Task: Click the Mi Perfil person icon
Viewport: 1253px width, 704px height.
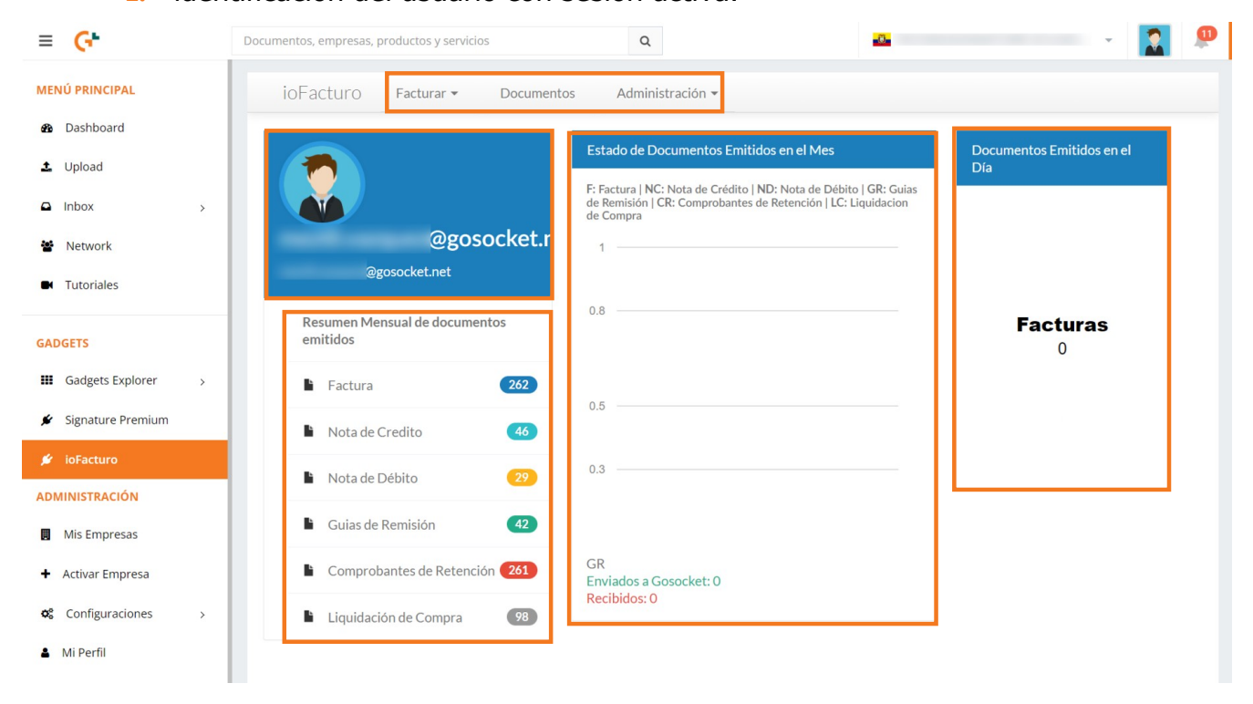Action: tap(46, 653)
